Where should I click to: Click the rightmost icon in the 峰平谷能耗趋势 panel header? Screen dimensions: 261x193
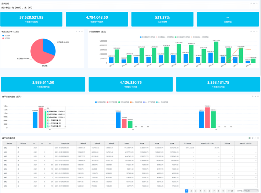click(x=259, y=96)
